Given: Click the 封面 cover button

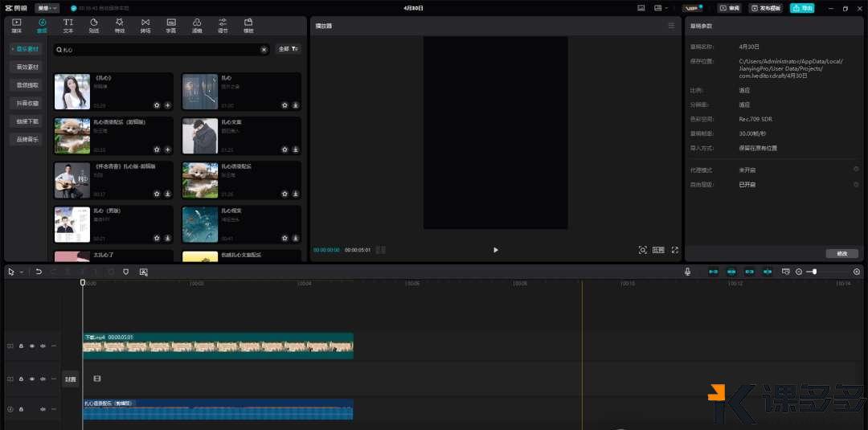Looking at the screenshot, I should tap(70, 379).
